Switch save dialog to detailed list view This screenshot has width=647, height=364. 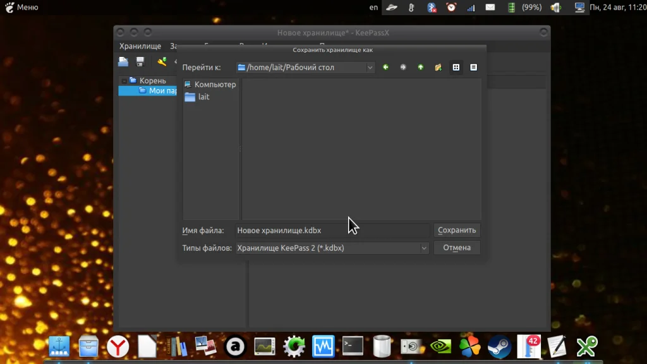474,67
